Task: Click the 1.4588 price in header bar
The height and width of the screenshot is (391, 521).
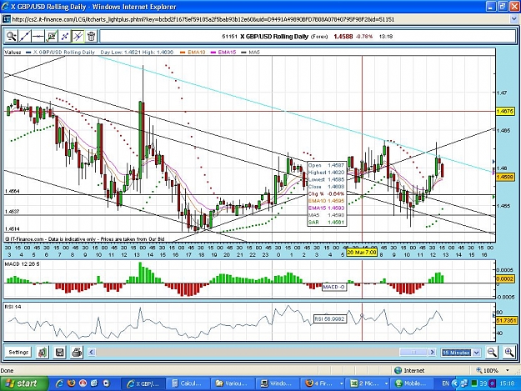Action: pos(343,37)
